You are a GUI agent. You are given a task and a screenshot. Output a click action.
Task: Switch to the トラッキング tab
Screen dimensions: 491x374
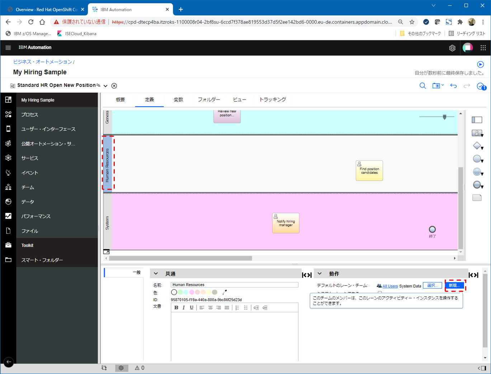[273, 100]
